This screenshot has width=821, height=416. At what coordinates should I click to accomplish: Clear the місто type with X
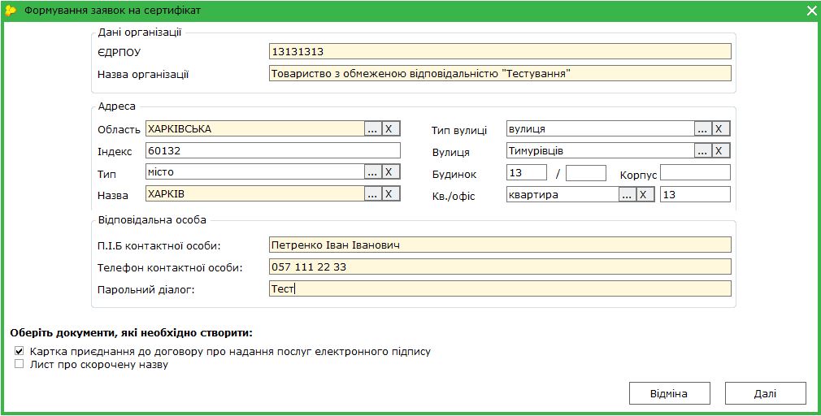(x=389, y=171)
